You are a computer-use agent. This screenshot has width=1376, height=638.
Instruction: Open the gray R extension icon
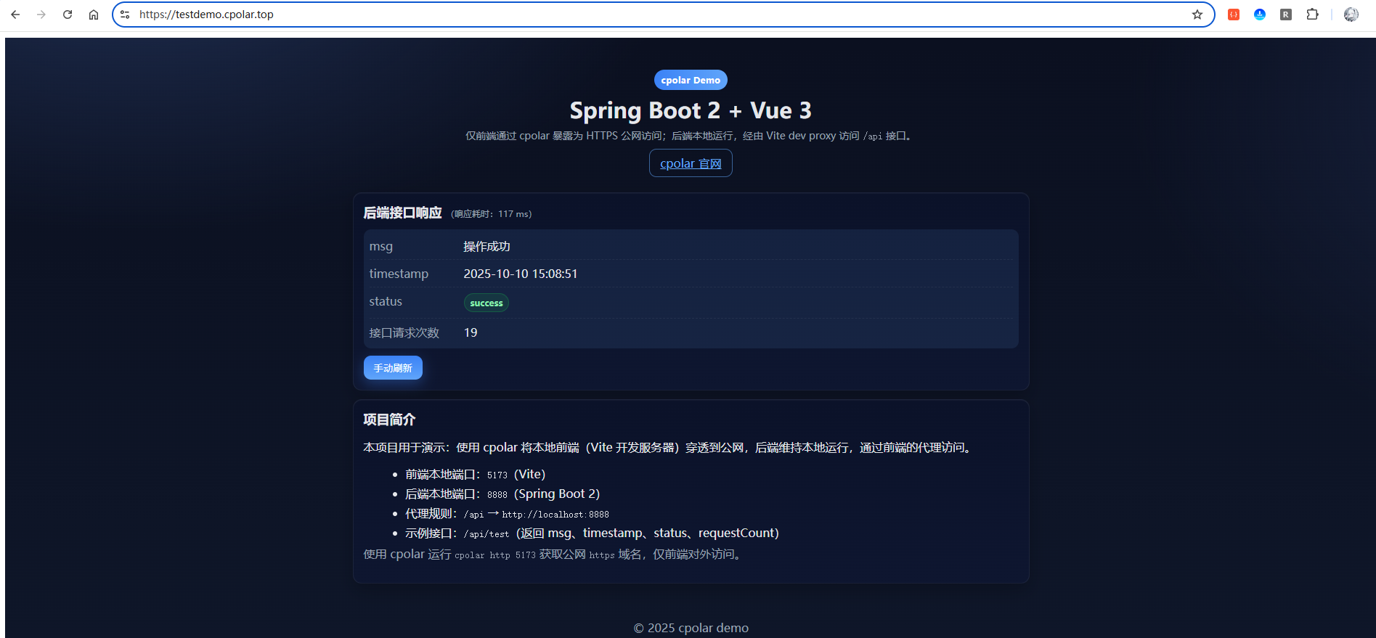tap(1286, 15)
